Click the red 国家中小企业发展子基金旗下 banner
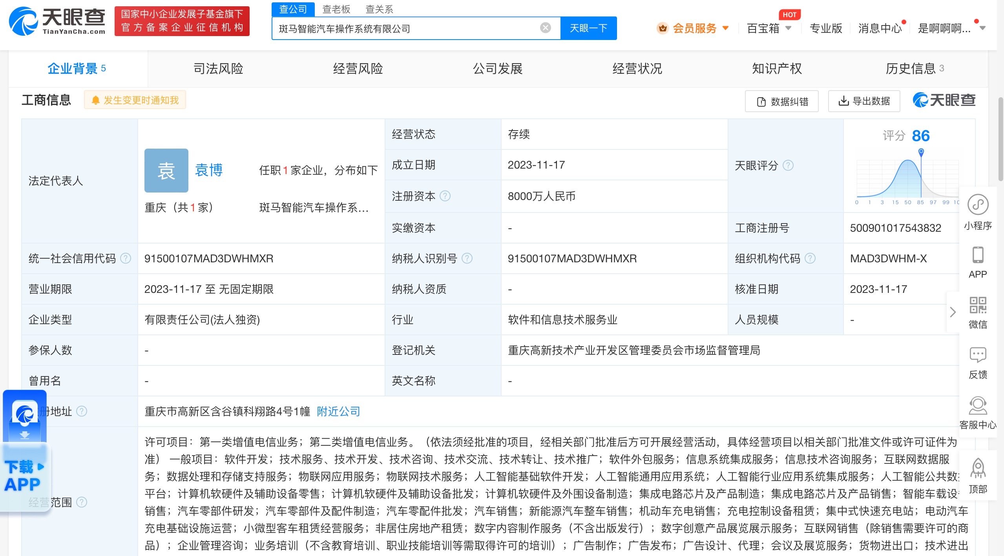Screen dimensions: 1004x556 point(182,21)
